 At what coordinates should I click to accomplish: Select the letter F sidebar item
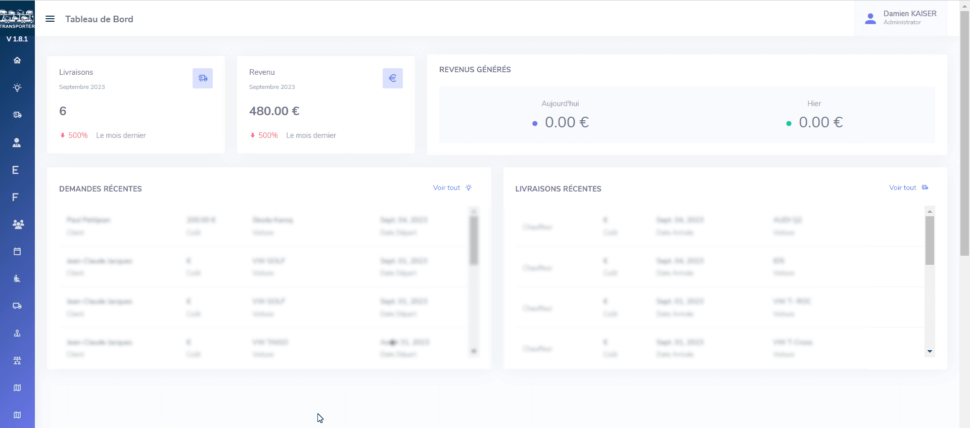click(16, 197)
